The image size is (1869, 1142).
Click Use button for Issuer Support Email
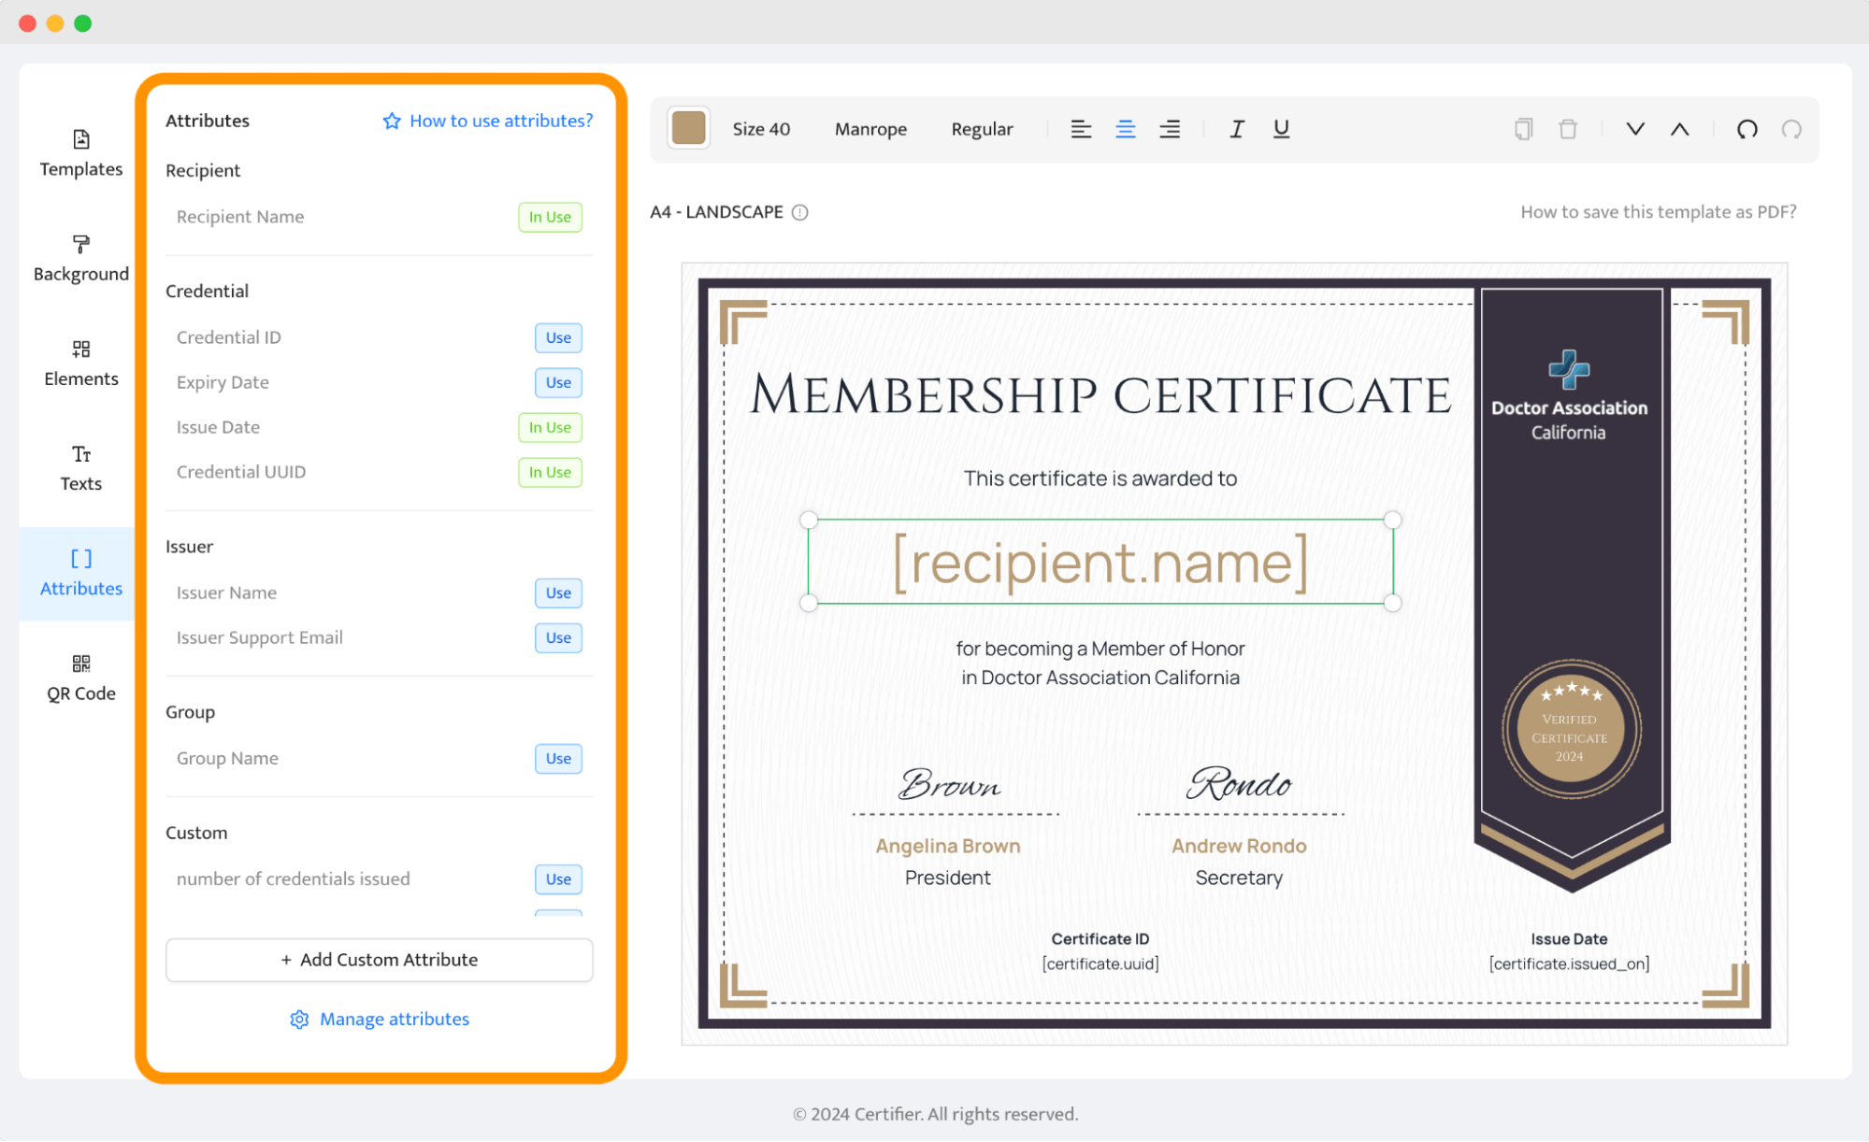(558, 637)
